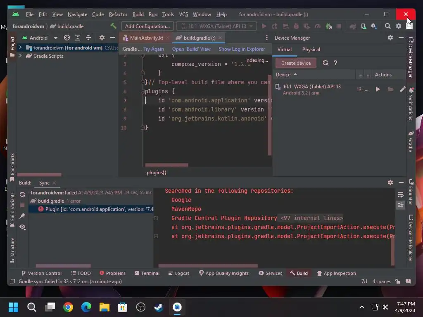
Task: Click the Select Opened File target icon
Action: (67, 38)
